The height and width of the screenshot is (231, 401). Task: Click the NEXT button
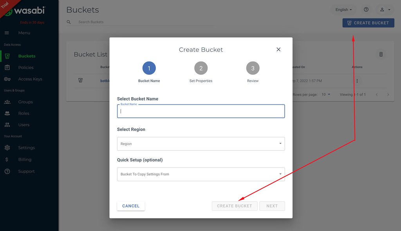point(272,206)
